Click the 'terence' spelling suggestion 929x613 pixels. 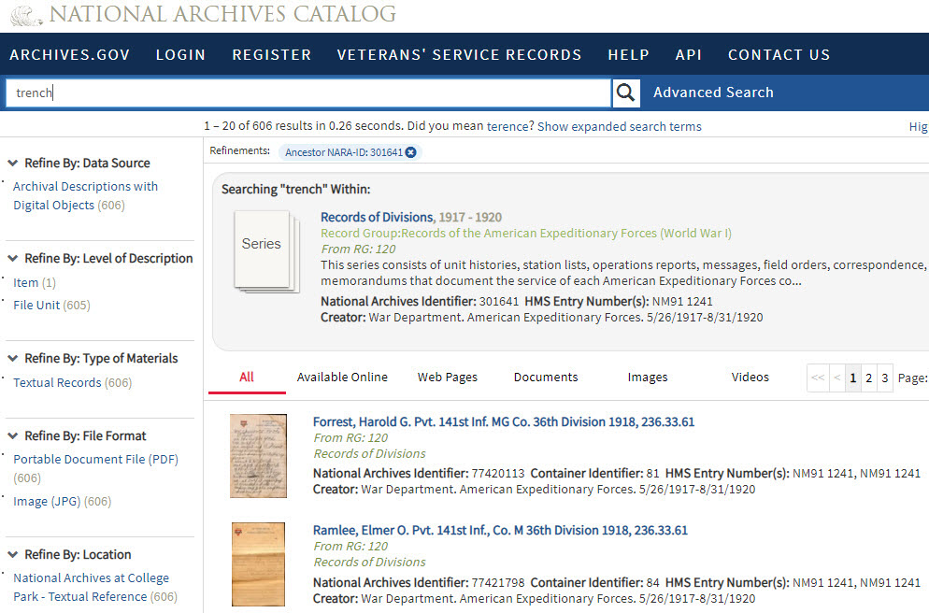(507, 126)
